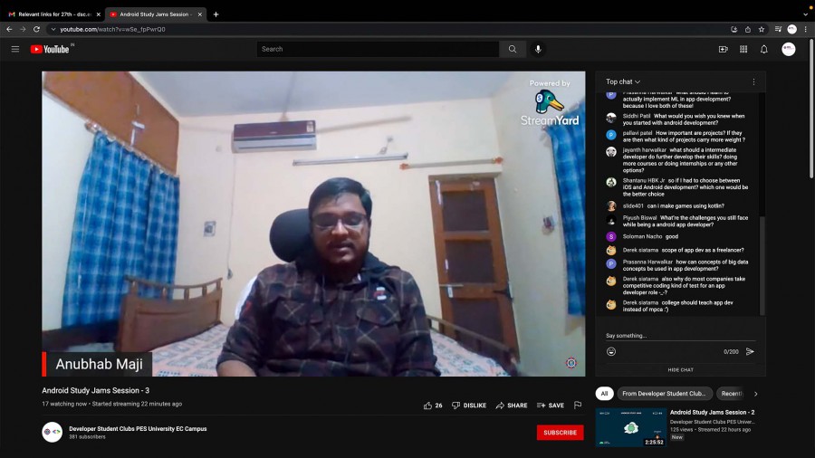
Task: Like the video with thumbs up
Action: 428,406
